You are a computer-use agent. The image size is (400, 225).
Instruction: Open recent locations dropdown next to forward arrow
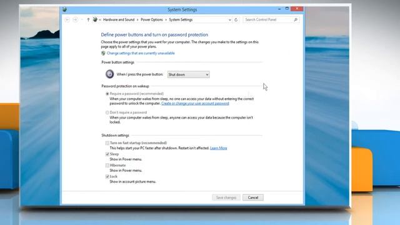click(82, 19)
